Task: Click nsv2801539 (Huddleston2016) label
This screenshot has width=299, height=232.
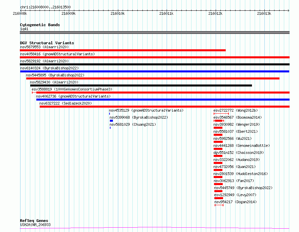Action: click(x=241, y=174)
